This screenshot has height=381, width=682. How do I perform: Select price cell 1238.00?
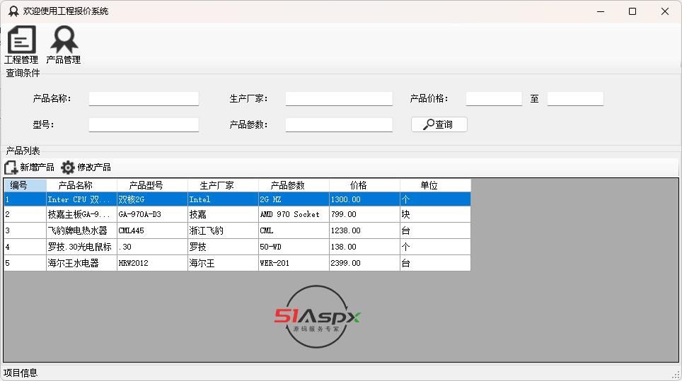tap(364, 230)
